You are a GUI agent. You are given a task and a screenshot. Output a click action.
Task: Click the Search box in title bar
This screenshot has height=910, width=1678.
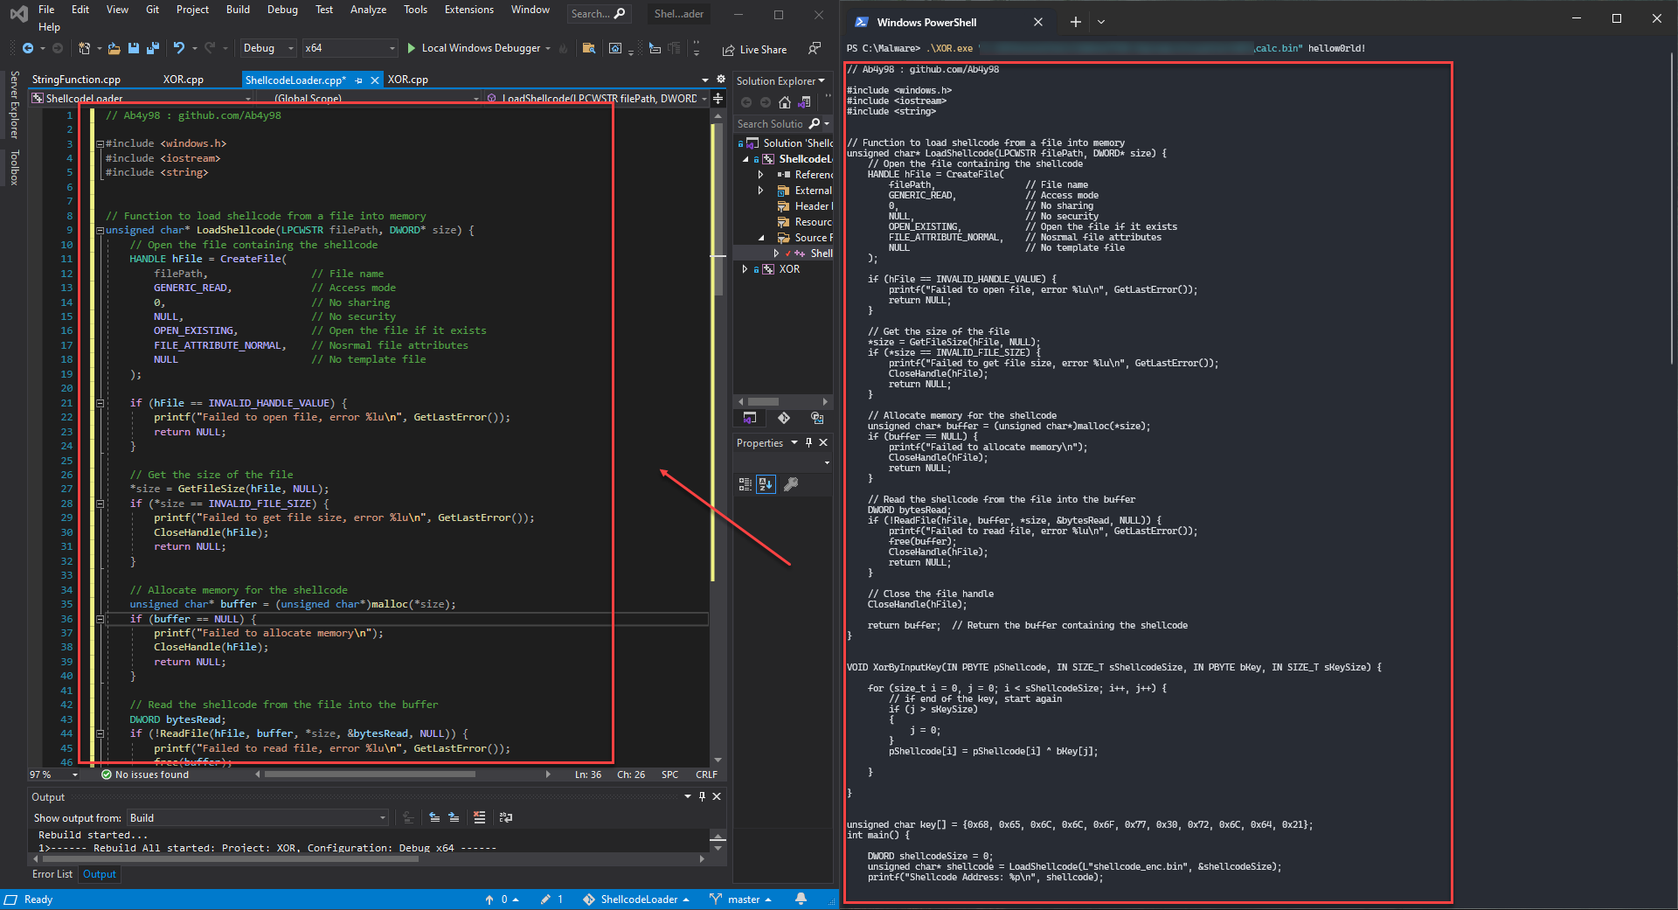(x=599, y=13)
